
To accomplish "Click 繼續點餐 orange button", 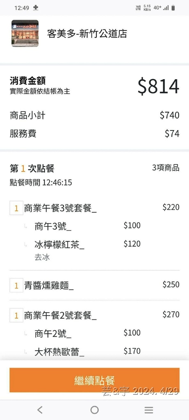I will (x=94, y=380).
